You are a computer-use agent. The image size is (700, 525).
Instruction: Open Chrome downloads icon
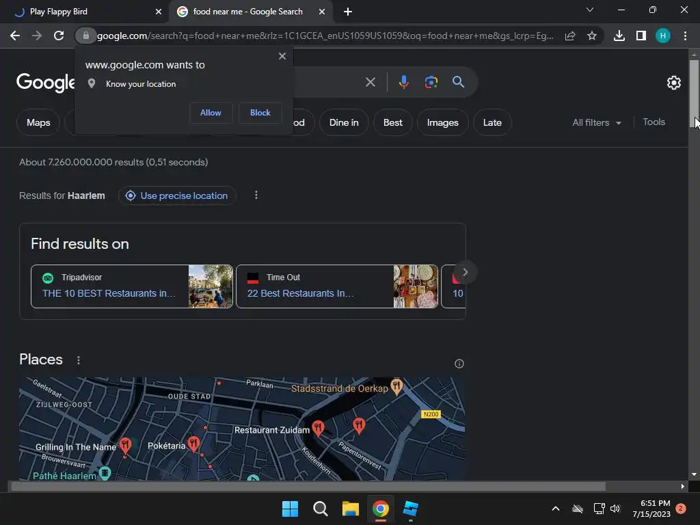[x=619, y=36]
